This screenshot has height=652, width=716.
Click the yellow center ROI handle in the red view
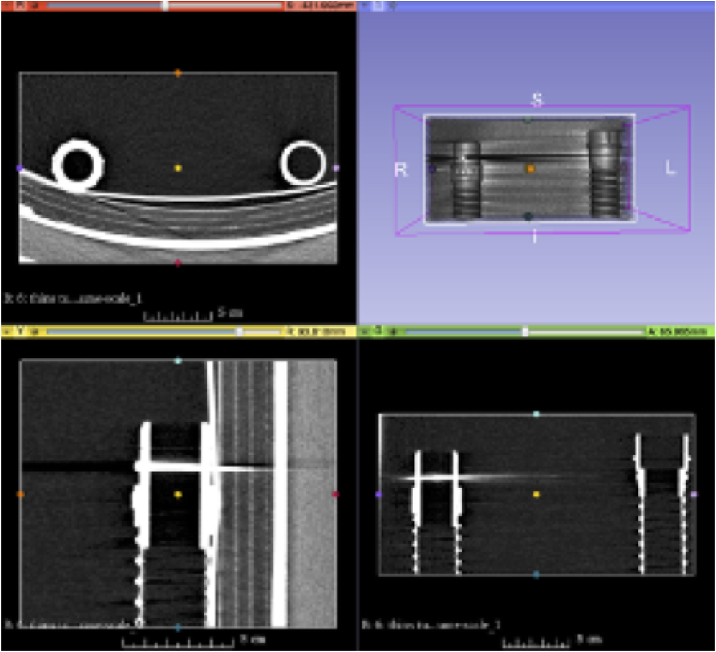tap(178, 168)
